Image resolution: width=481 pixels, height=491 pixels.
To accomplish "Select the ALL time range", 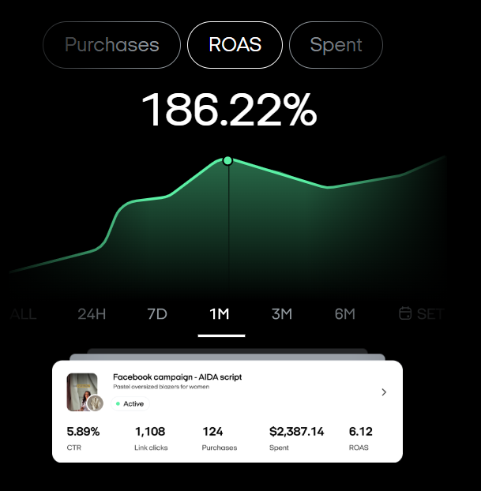I will point(23,313).
